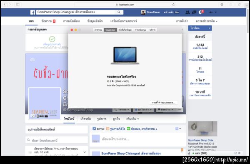Click Safari's forward arrow button
The height and width of the screenshot is (164, 250).
coord(10,5)
